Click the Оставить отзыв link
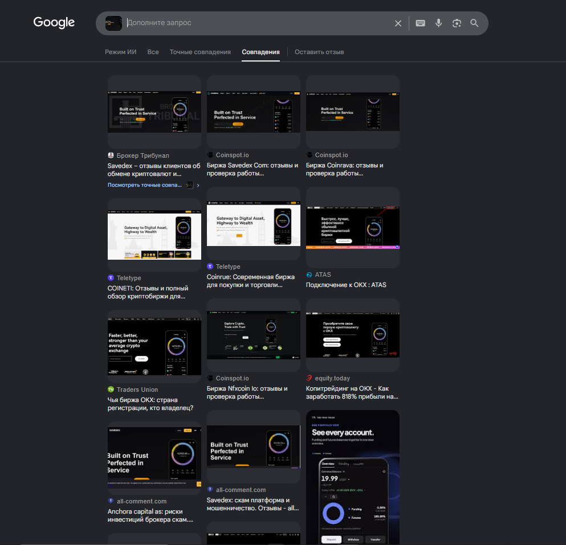Viewport: 566px width, 545px height. pyautogui.click(x=319, y=52)
